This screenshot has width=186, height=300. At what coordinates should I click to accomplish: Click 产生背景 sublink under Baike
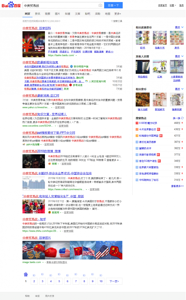point(53,52)
